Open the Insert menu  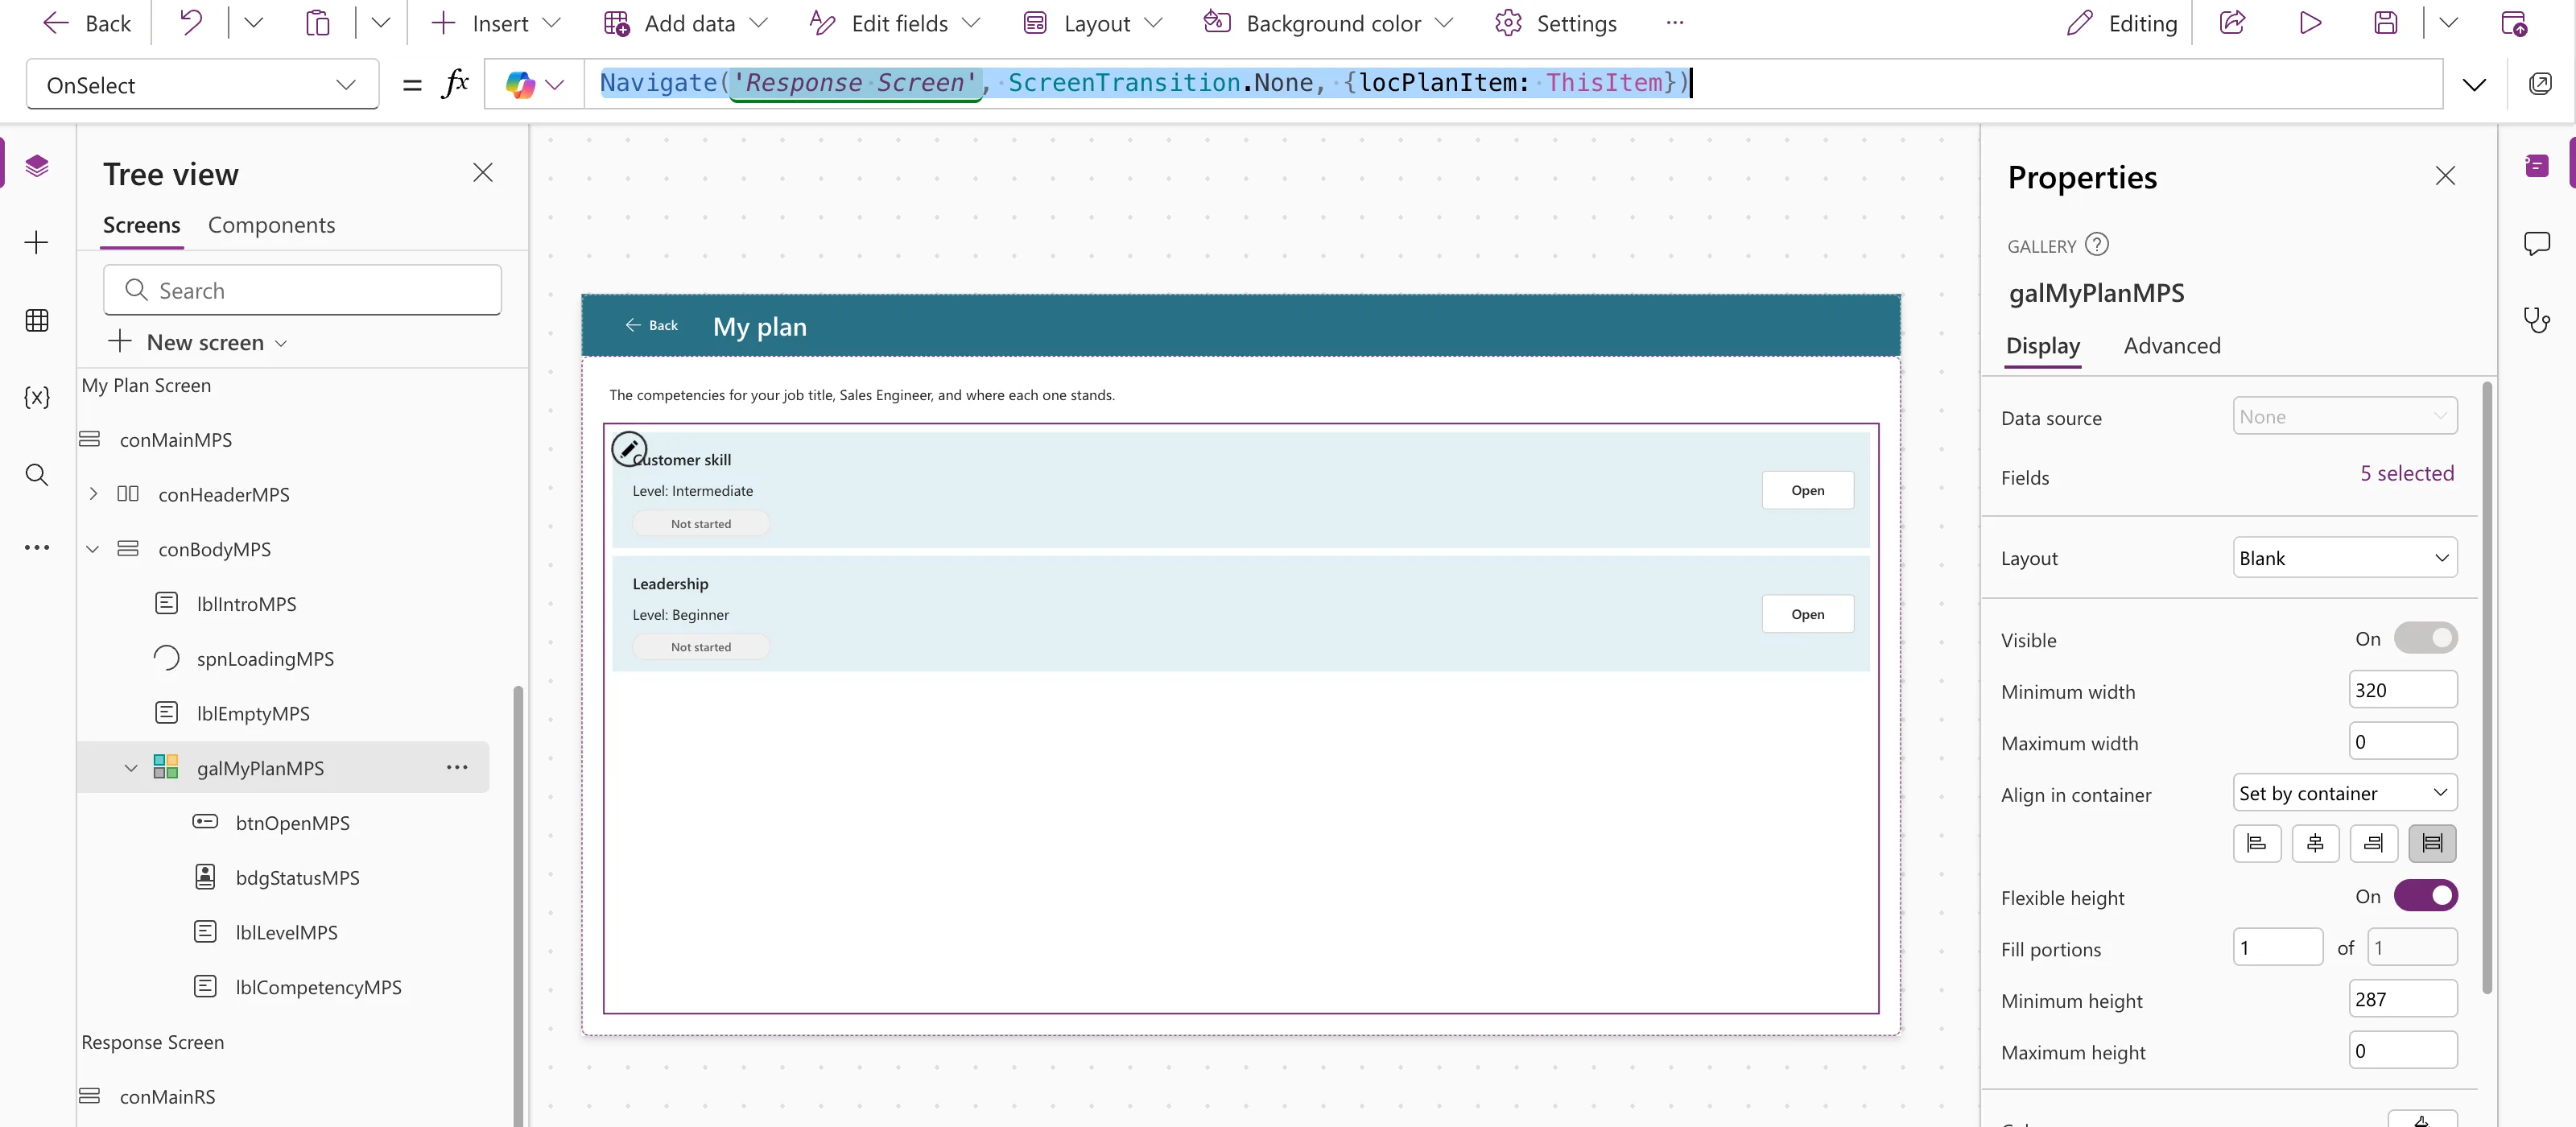click(496, 22)
